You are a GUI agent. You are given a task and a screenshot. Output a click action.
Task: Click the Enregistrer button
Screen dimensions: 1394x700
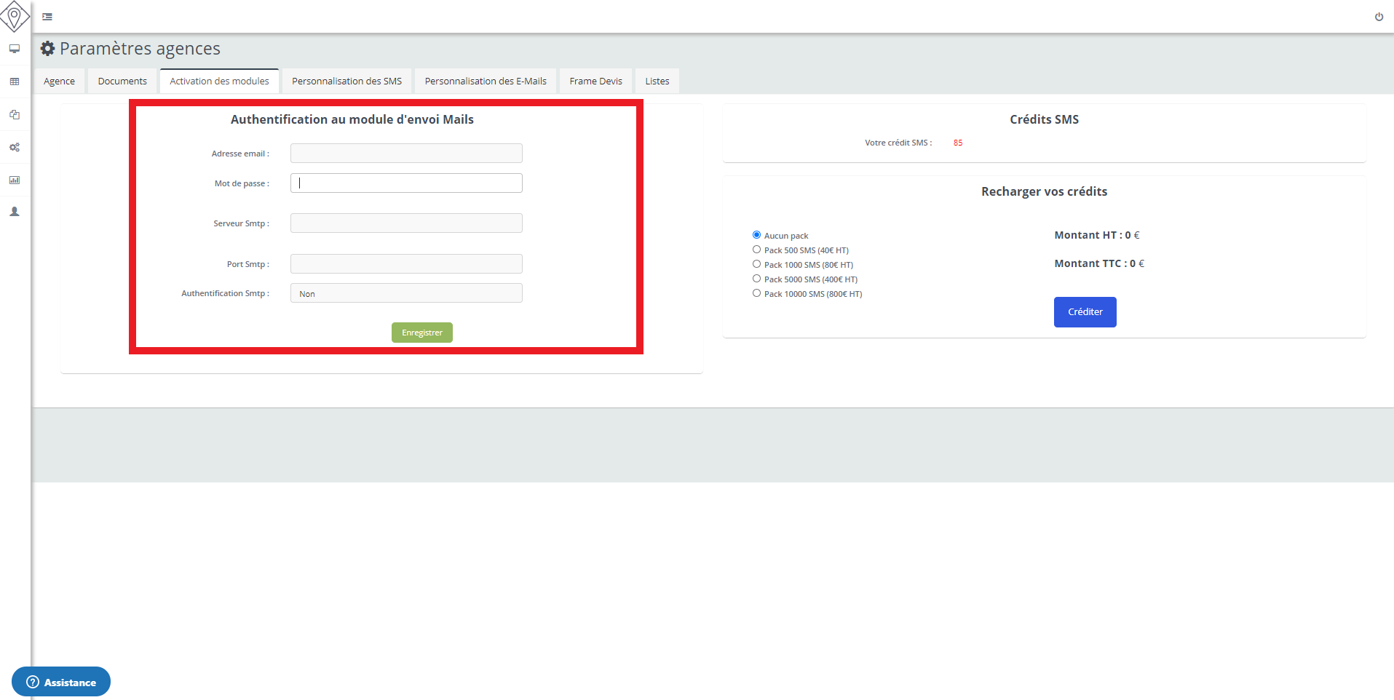coord(421,332)
